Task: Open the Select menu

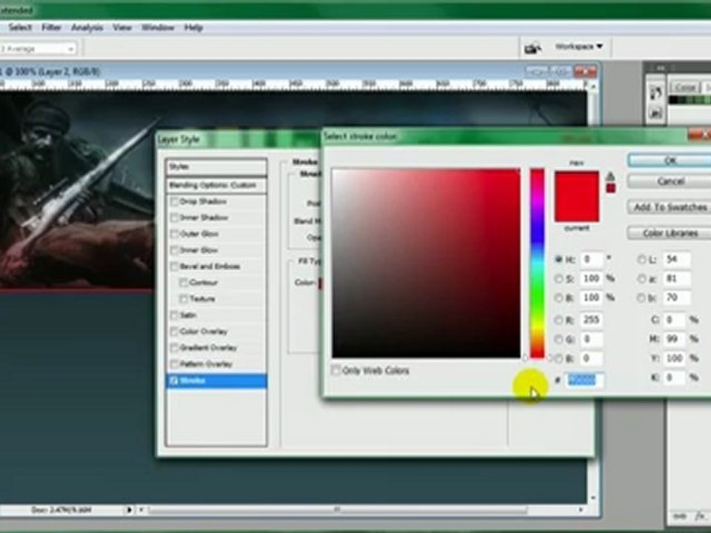Action: 20,27
